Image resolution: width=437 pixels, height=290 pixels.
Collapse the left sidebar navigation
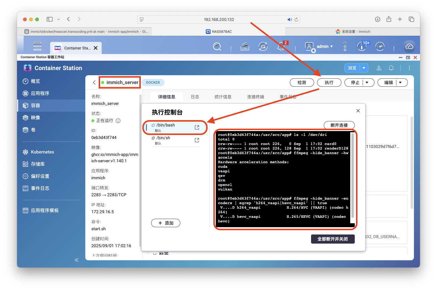coord(76,260)
